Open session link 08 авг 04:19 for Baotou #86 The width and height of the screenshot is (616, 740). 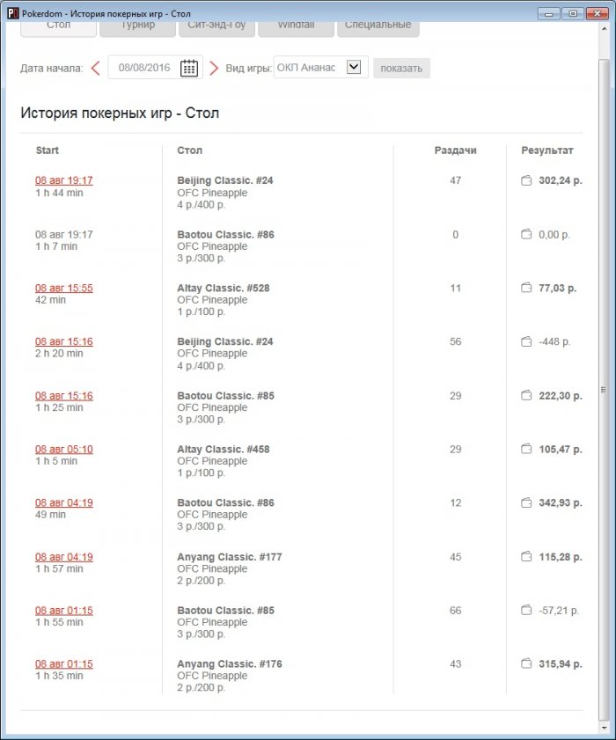[x=63, y=502]
